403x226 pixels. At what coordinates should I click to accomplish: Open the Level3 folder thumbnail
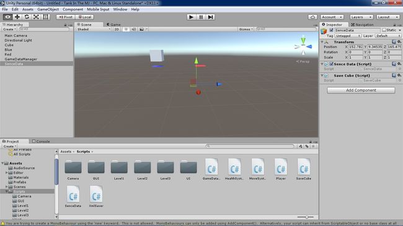point(166,167)
